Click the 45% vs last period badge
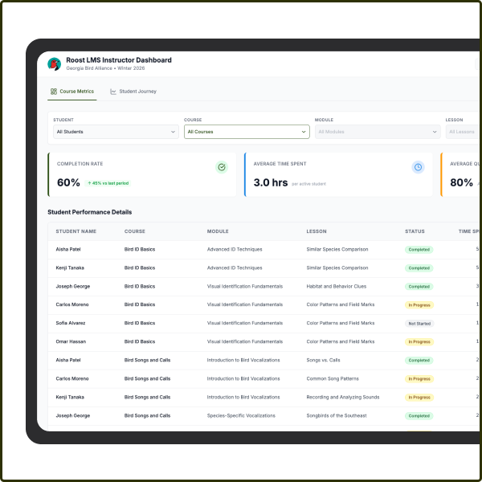 [108, 183]
